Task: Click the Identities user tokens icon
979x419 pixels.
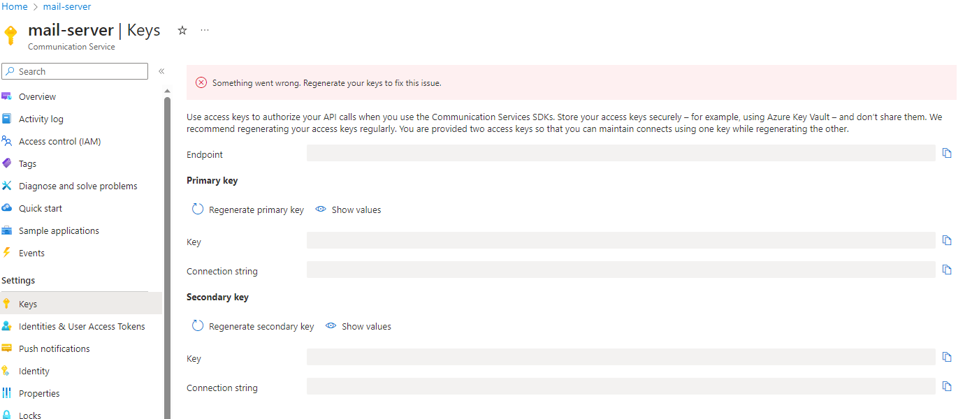Action: [6, 326]
